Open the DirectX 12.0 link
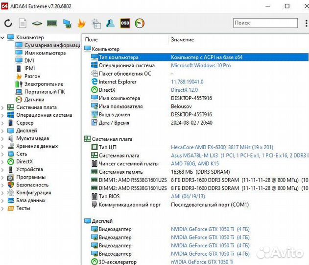The image size is (309, 265). coord(184,90)
